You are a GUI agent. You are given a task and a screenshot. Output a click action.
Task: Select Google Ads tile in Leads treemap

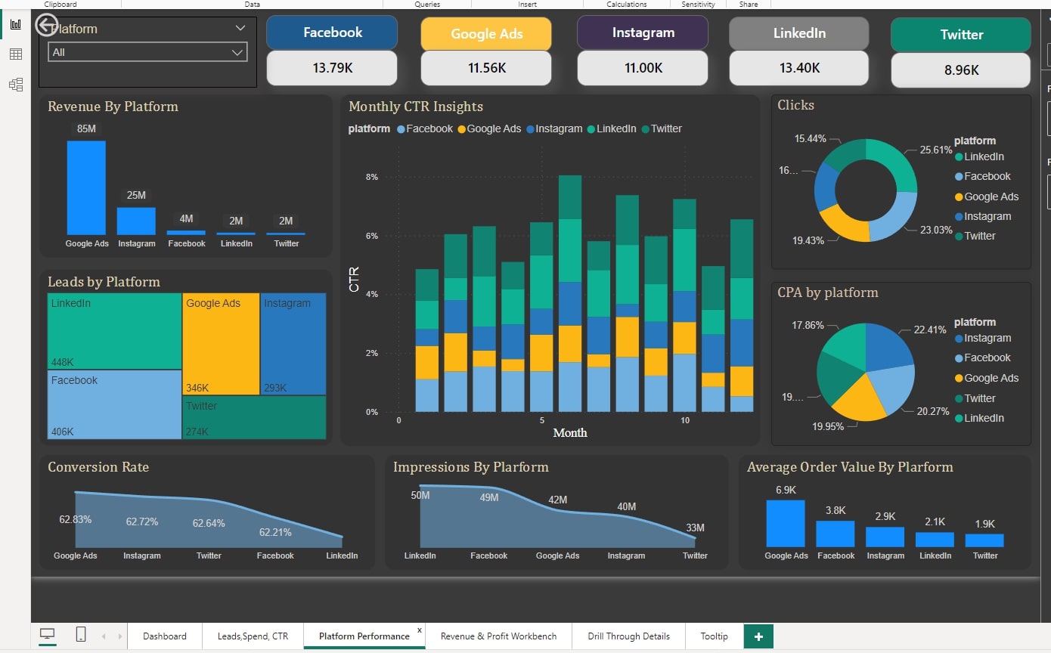coord(221,344)
